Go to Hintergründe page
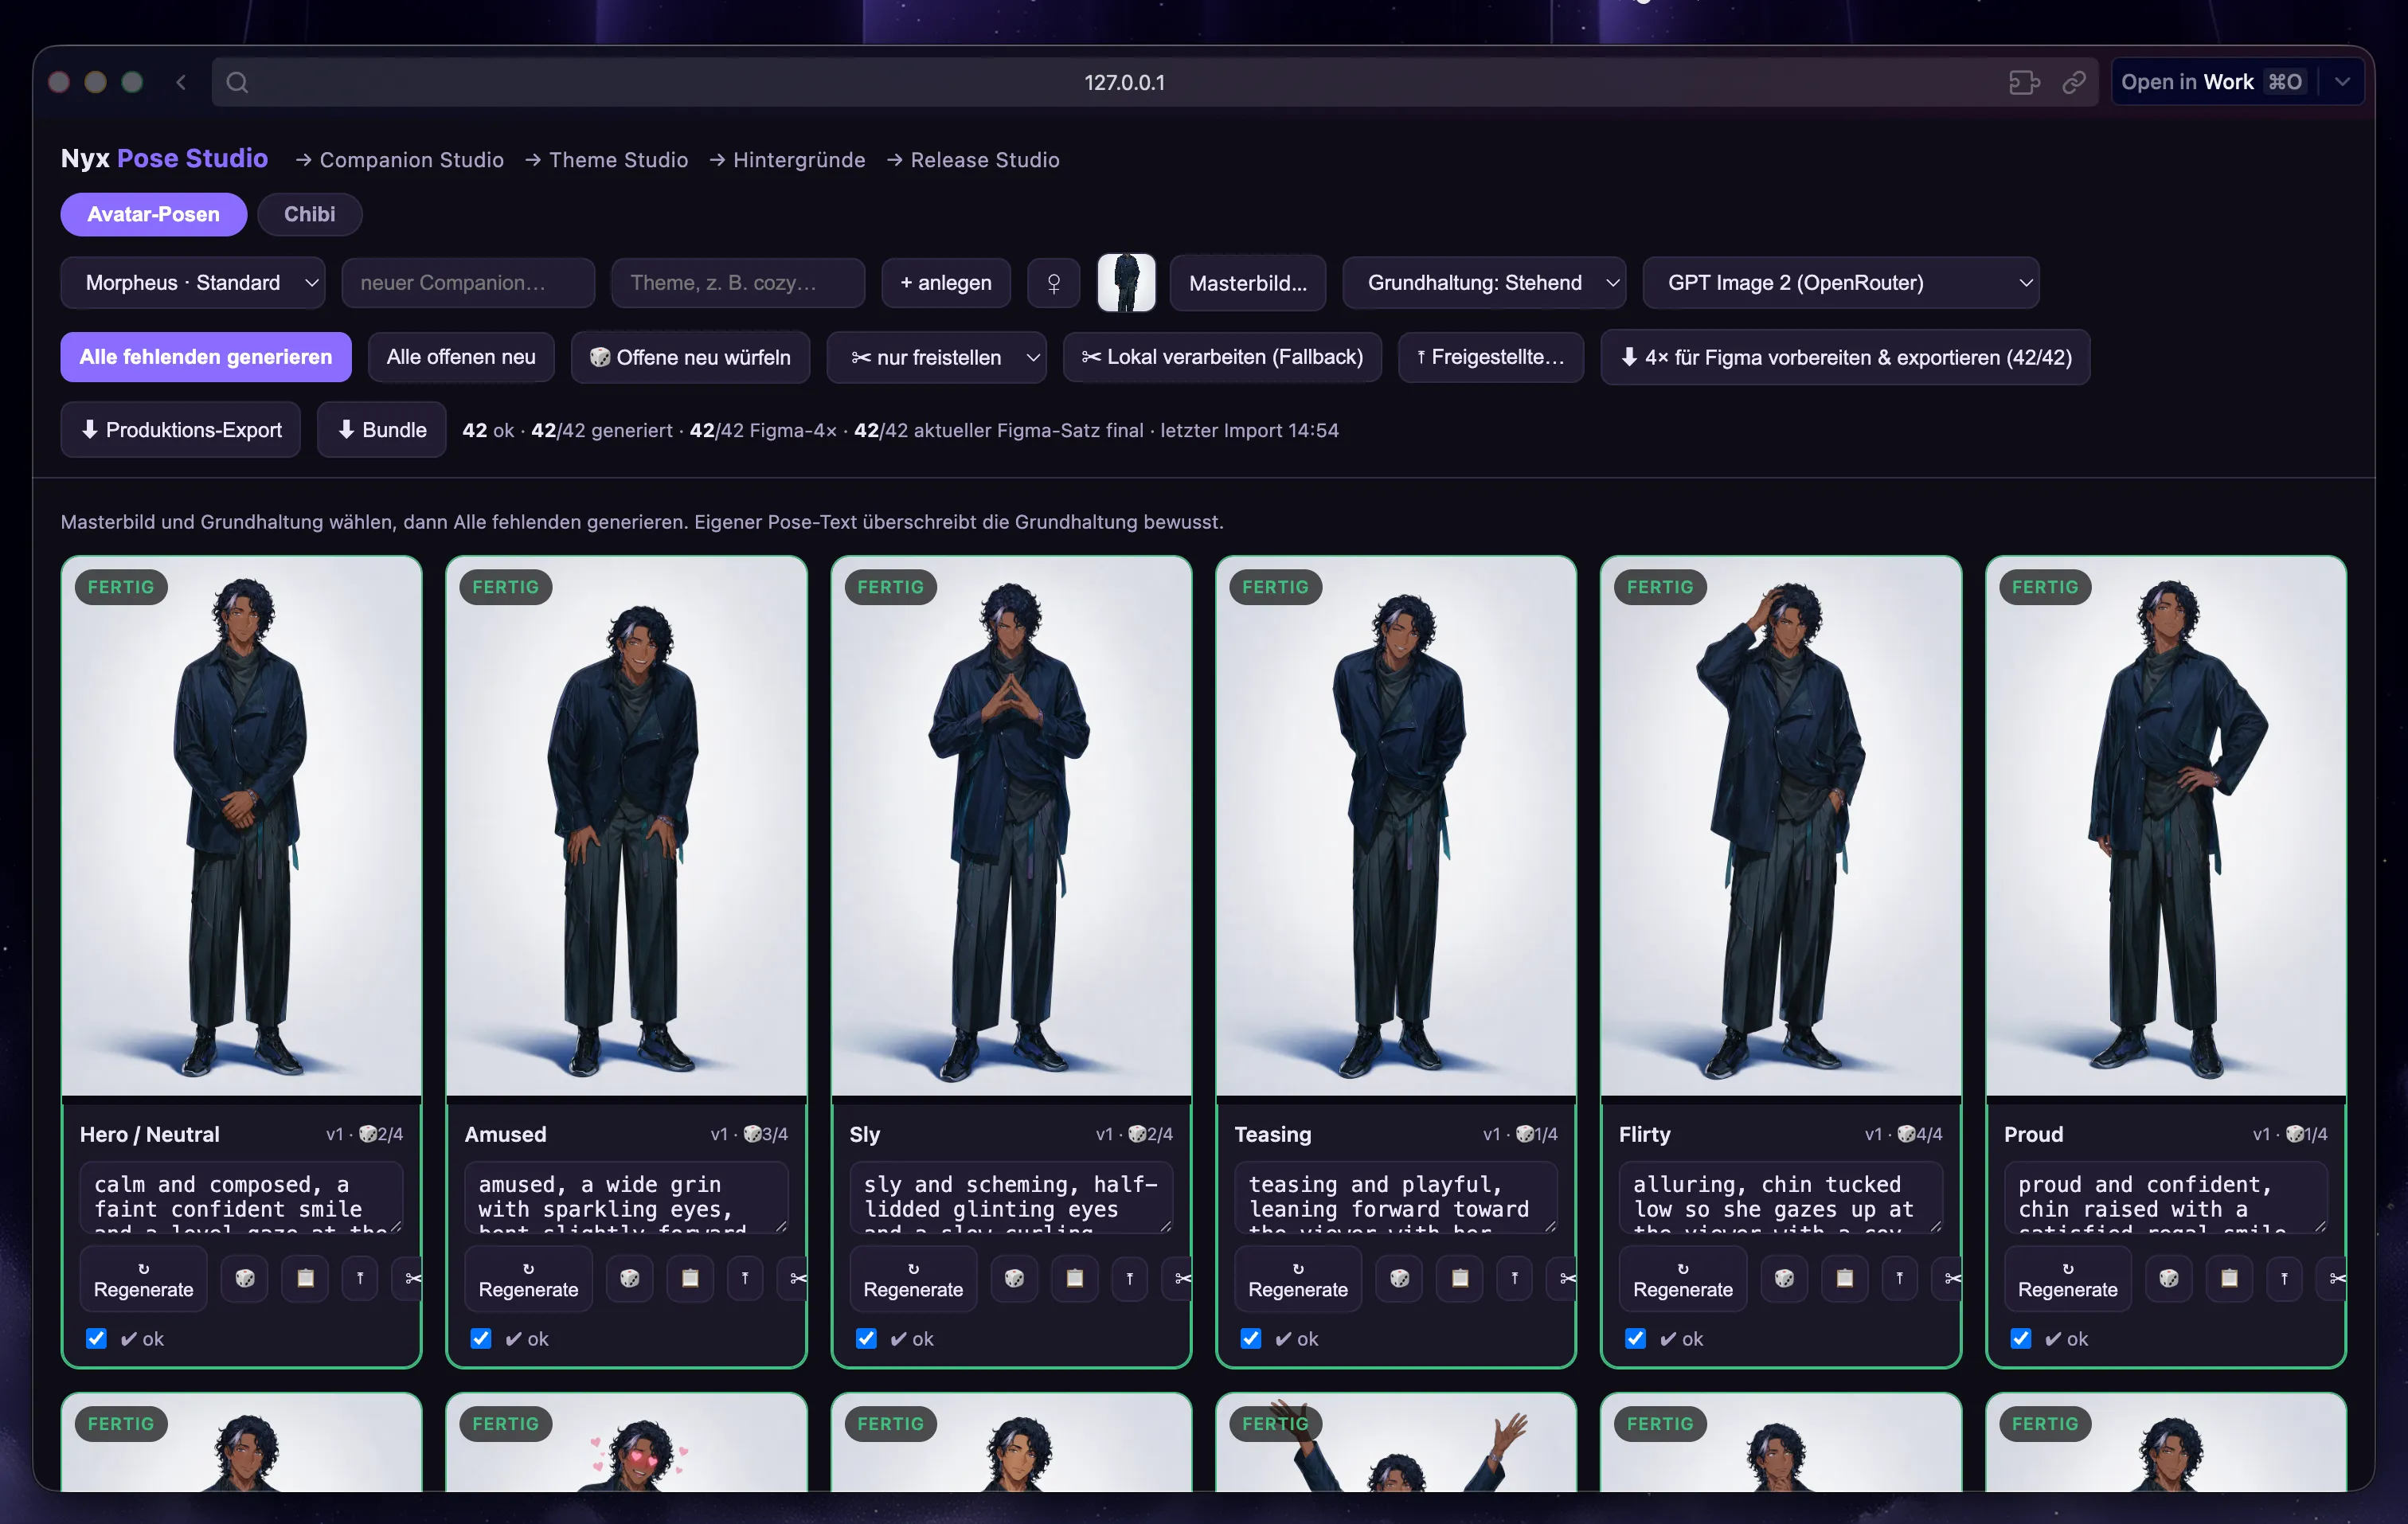This screenshot has height=1524, width=2408. (x=788, y=160)
